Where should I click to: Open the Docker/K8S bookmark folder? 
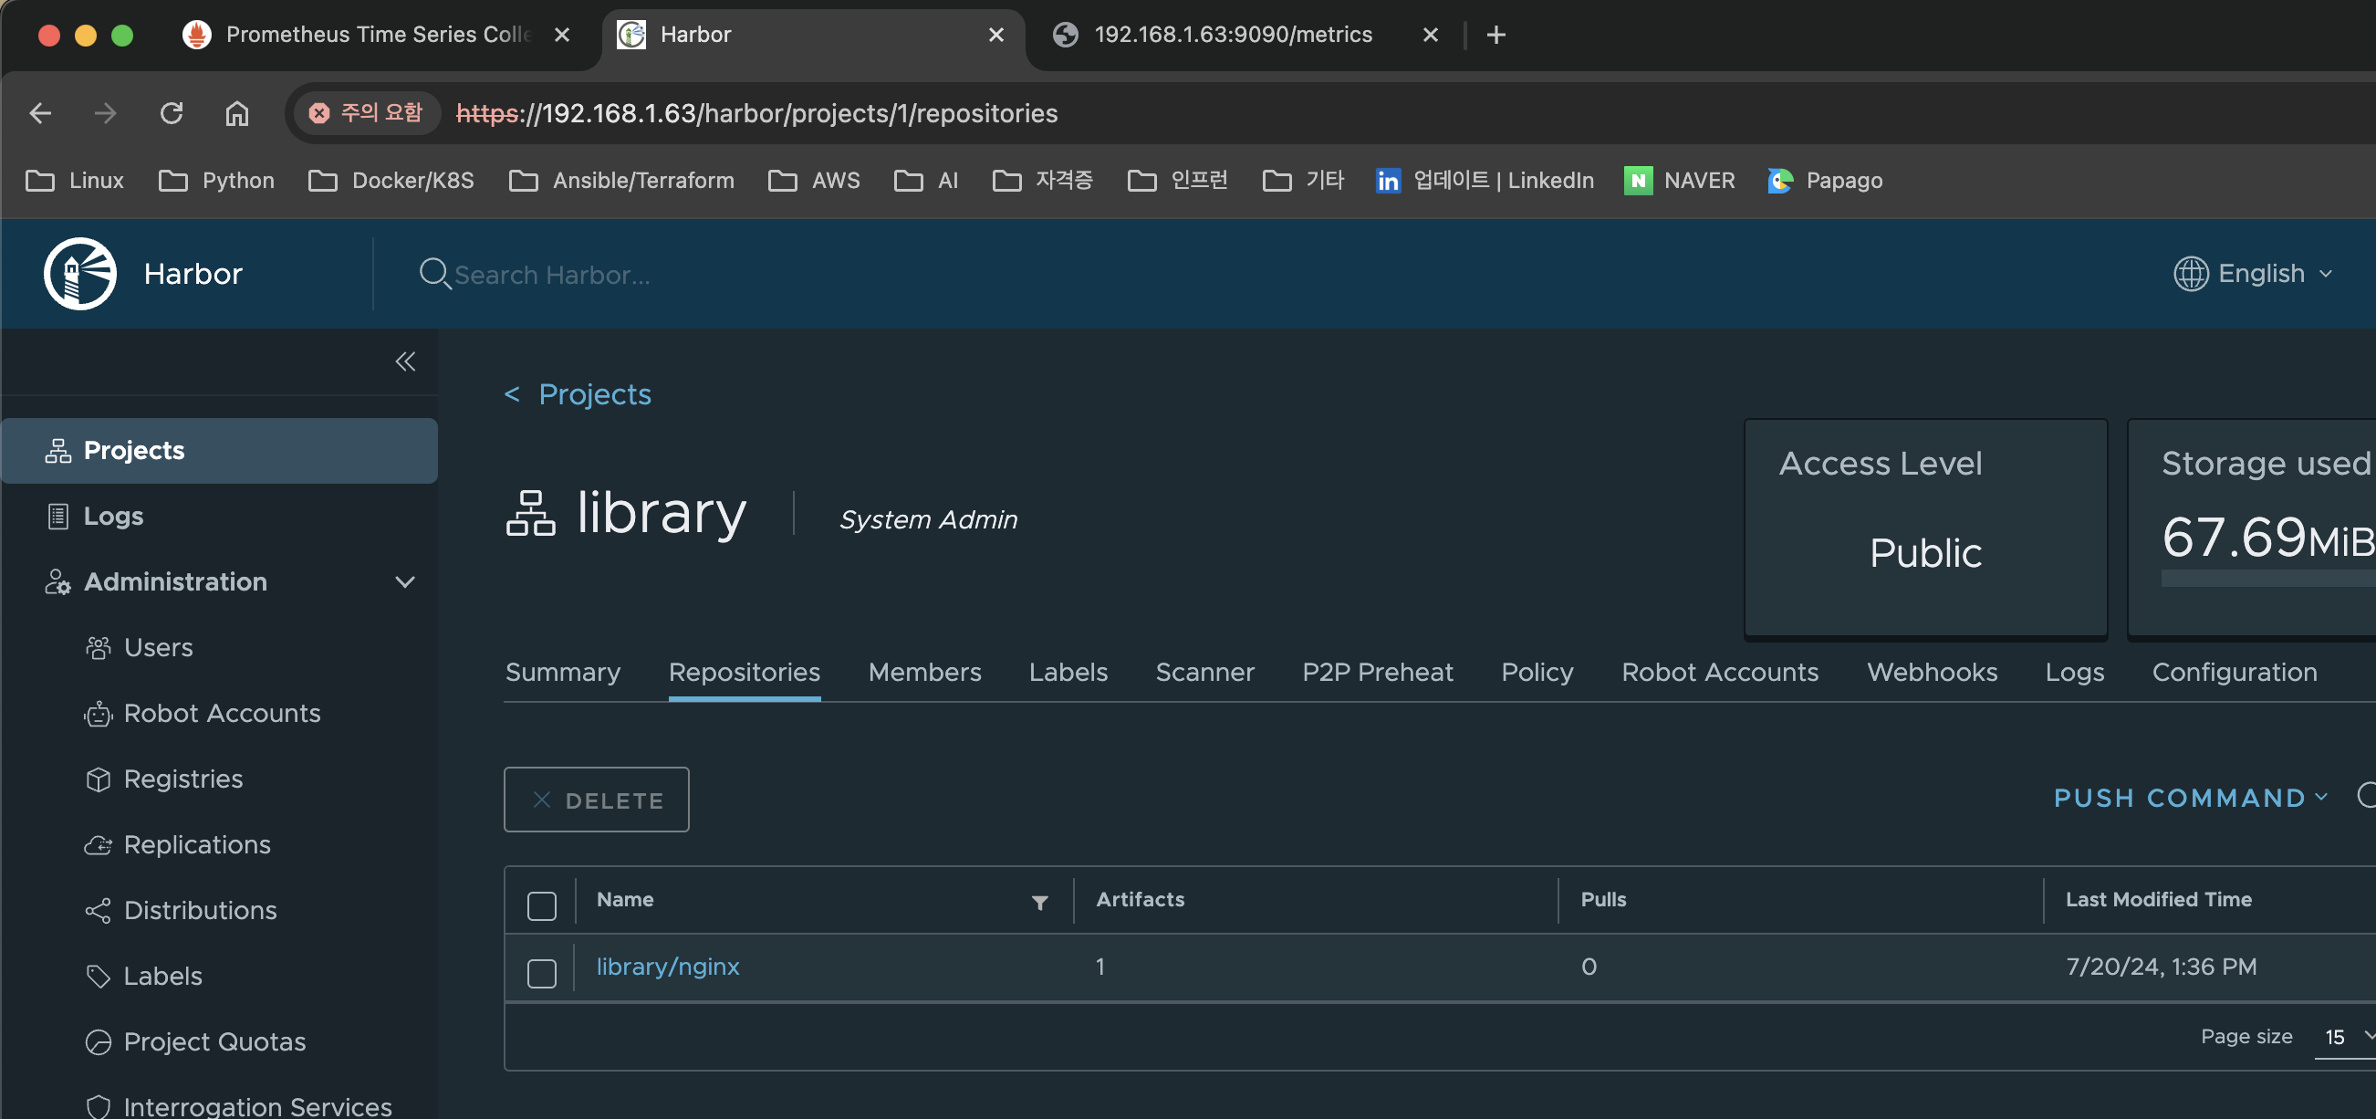click(x=391, y=180)
